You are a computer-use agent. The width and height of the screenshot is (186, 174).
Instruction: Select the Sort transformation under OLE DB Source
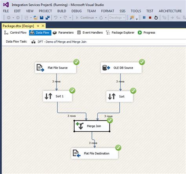pyautogui.click(x=120, y=96)
